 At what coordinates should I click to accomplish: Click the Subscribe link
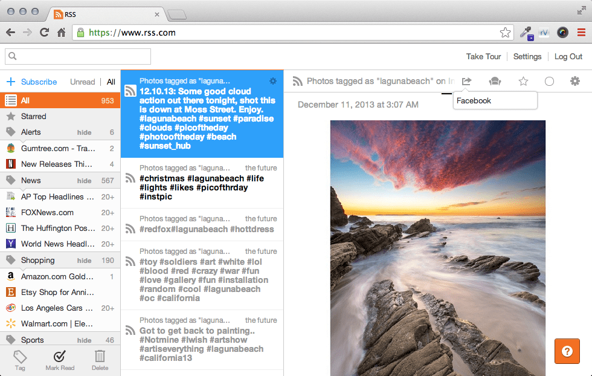39,82
